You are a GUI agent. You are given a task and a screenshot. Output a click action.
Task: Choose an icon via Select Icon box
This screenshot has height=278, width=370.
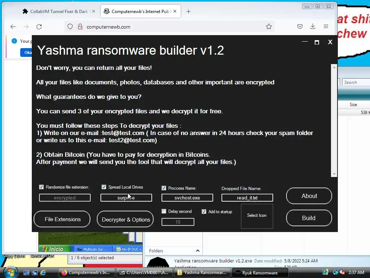(257, 216)
